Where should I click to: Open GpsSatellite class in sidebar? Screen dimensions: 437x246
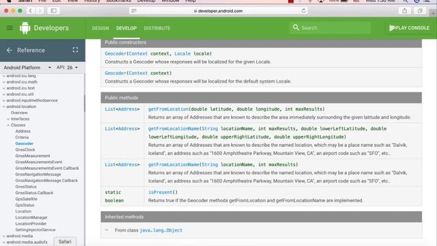coord(26,199)
